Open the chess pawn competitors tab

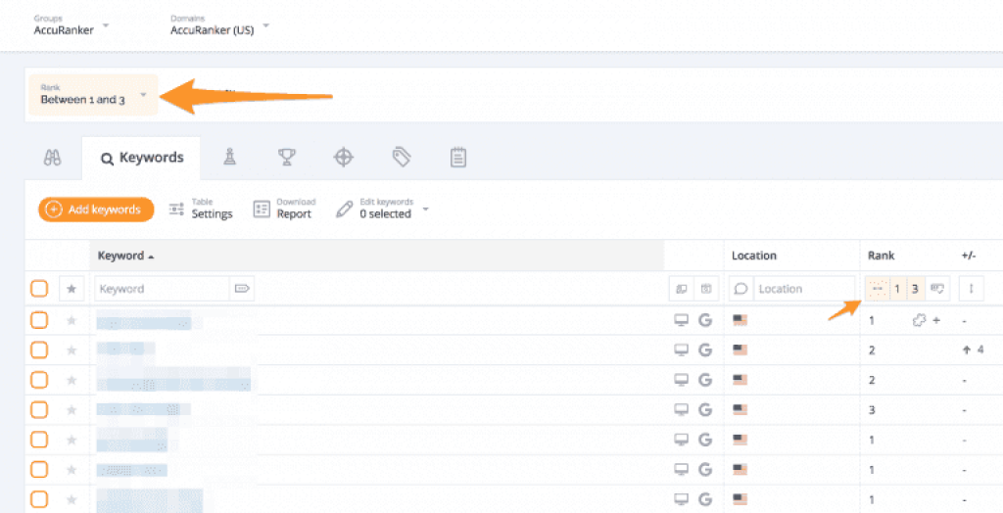(x=229, y=157)
